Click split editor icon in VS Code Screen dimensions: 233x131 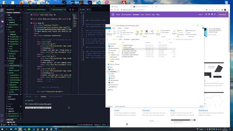(x=73, y=10)
